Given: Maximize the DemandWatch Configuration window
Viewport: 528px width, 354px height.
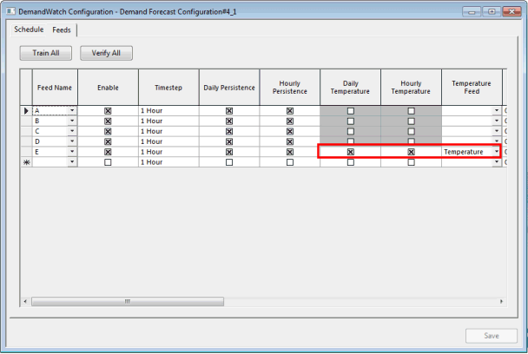Looking at the screenshot, I should pyautogui.click(x=492, y=12).
